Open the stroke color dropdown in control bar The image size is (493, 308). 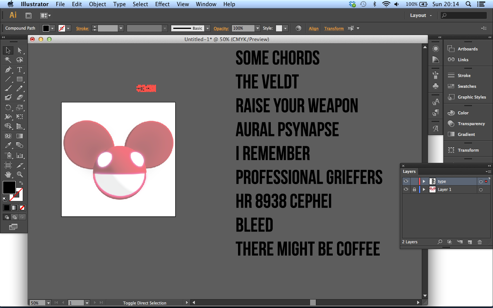(68, 28)
